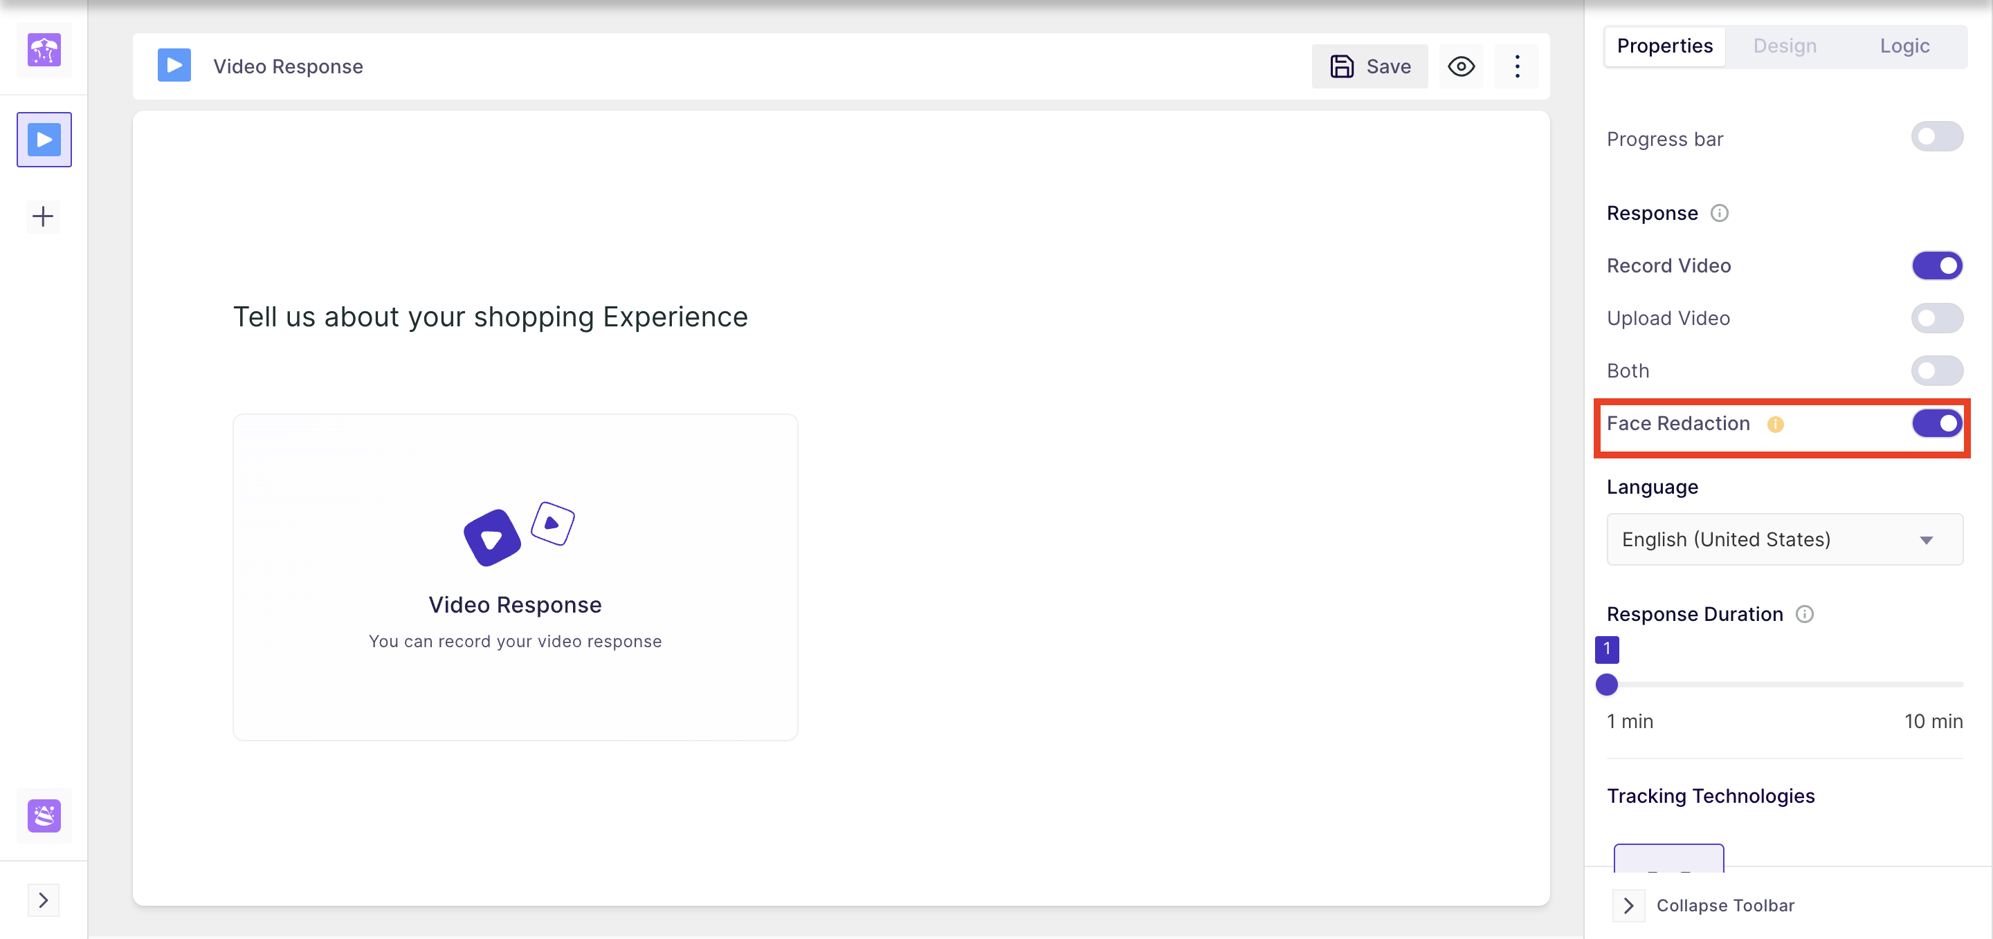Click the slider value badge showing 1

[x=1607, y=649]
